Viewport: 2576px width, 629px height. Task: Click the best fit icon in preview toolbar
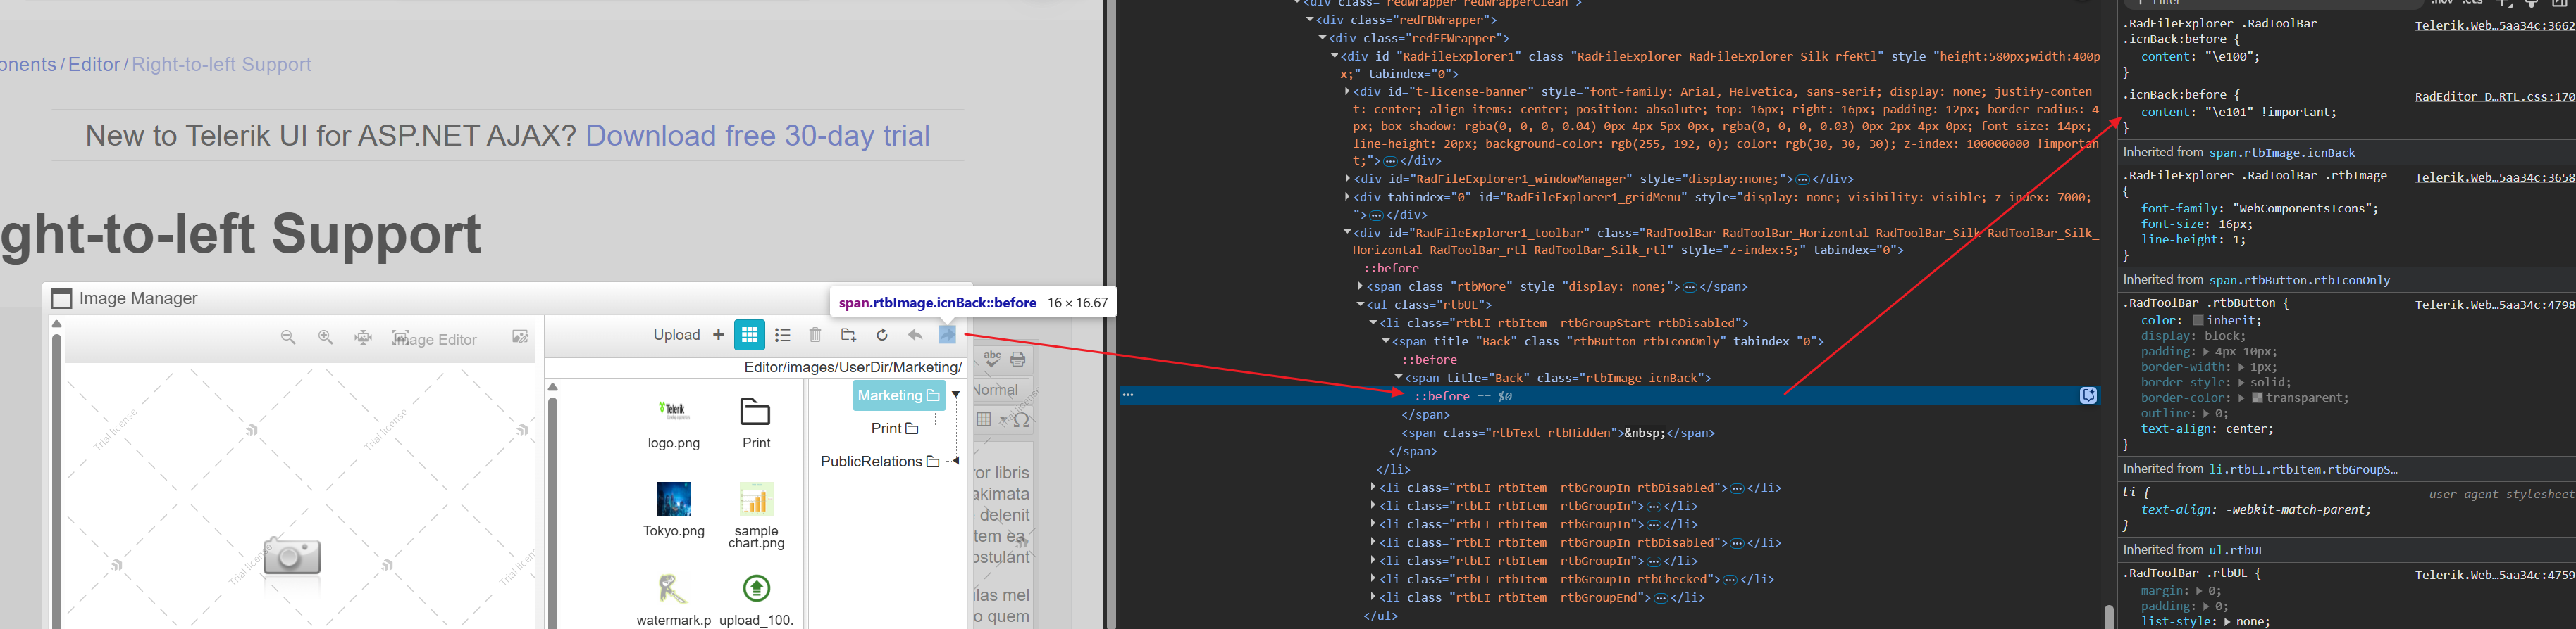point(363,338)
